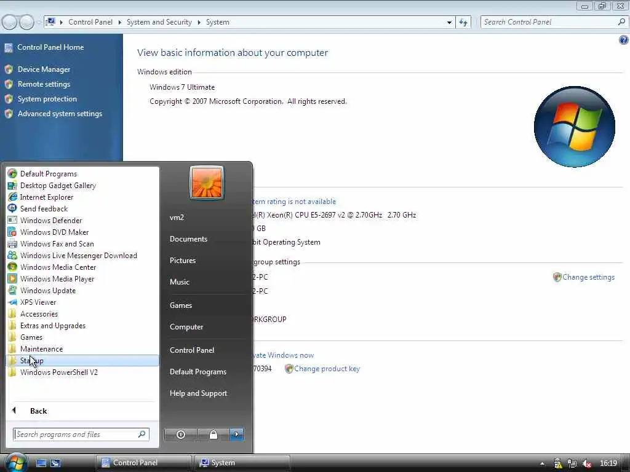Open Windows Live Messenger Download
This screenshot has height=472, width=630.
tap(78, 255)
